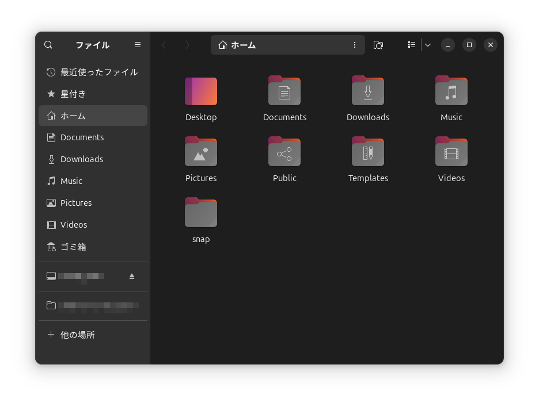Open the Templates folder
The image size is (539, 403).
coord(368,152)
